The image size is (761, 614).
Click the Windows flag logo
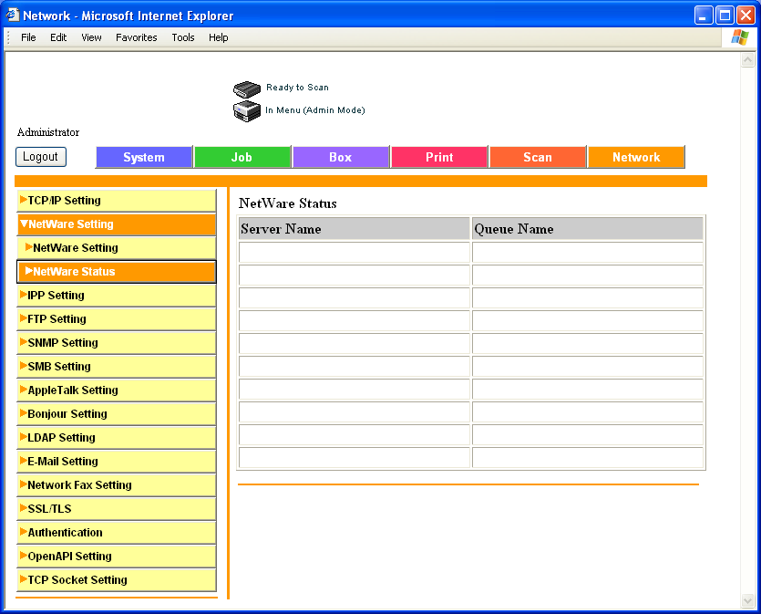[740, 37]
